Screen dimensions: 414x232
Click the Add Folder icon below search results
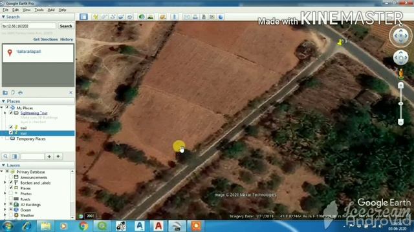(5, 93)
